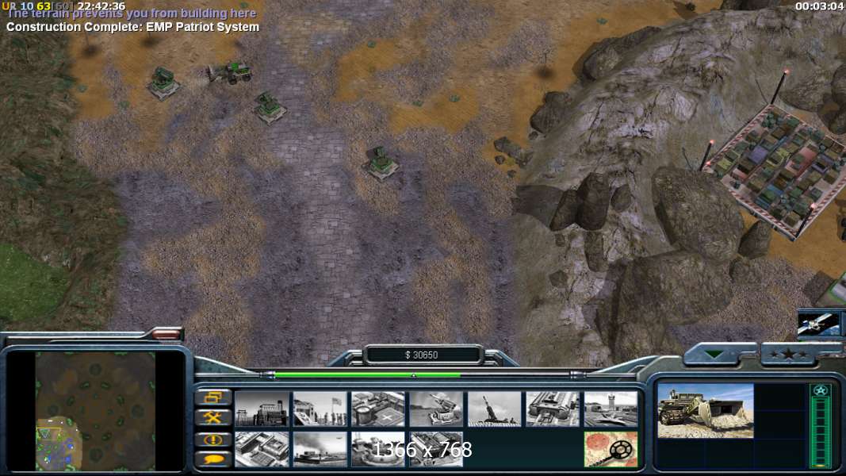Click the exclamation-mark beacon button
The height and width of the screenshot is (476, 846).
tap(212, 440)
